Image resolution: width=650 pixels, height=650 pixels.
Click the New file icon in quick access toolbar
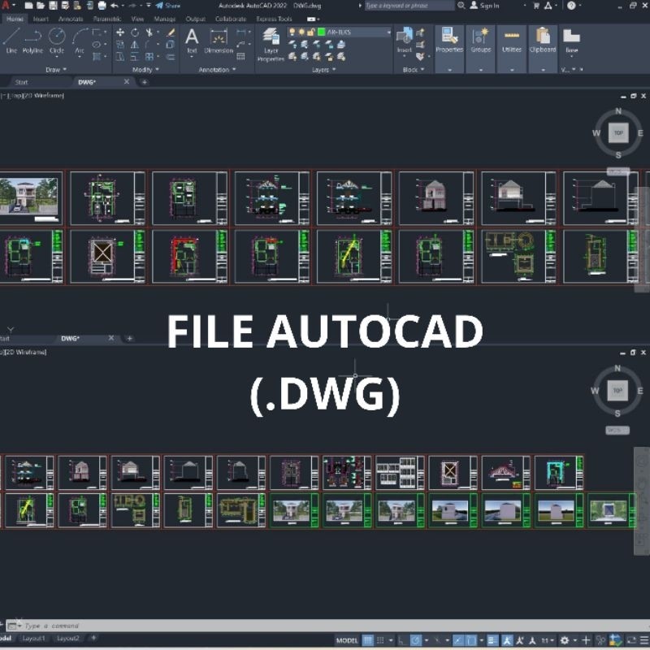pos(28,6)
